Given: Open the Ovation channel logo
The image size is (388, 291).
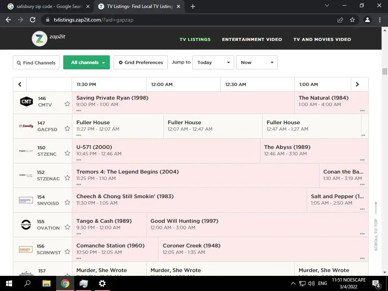Looking at the screenshot, I should [26, 225].
